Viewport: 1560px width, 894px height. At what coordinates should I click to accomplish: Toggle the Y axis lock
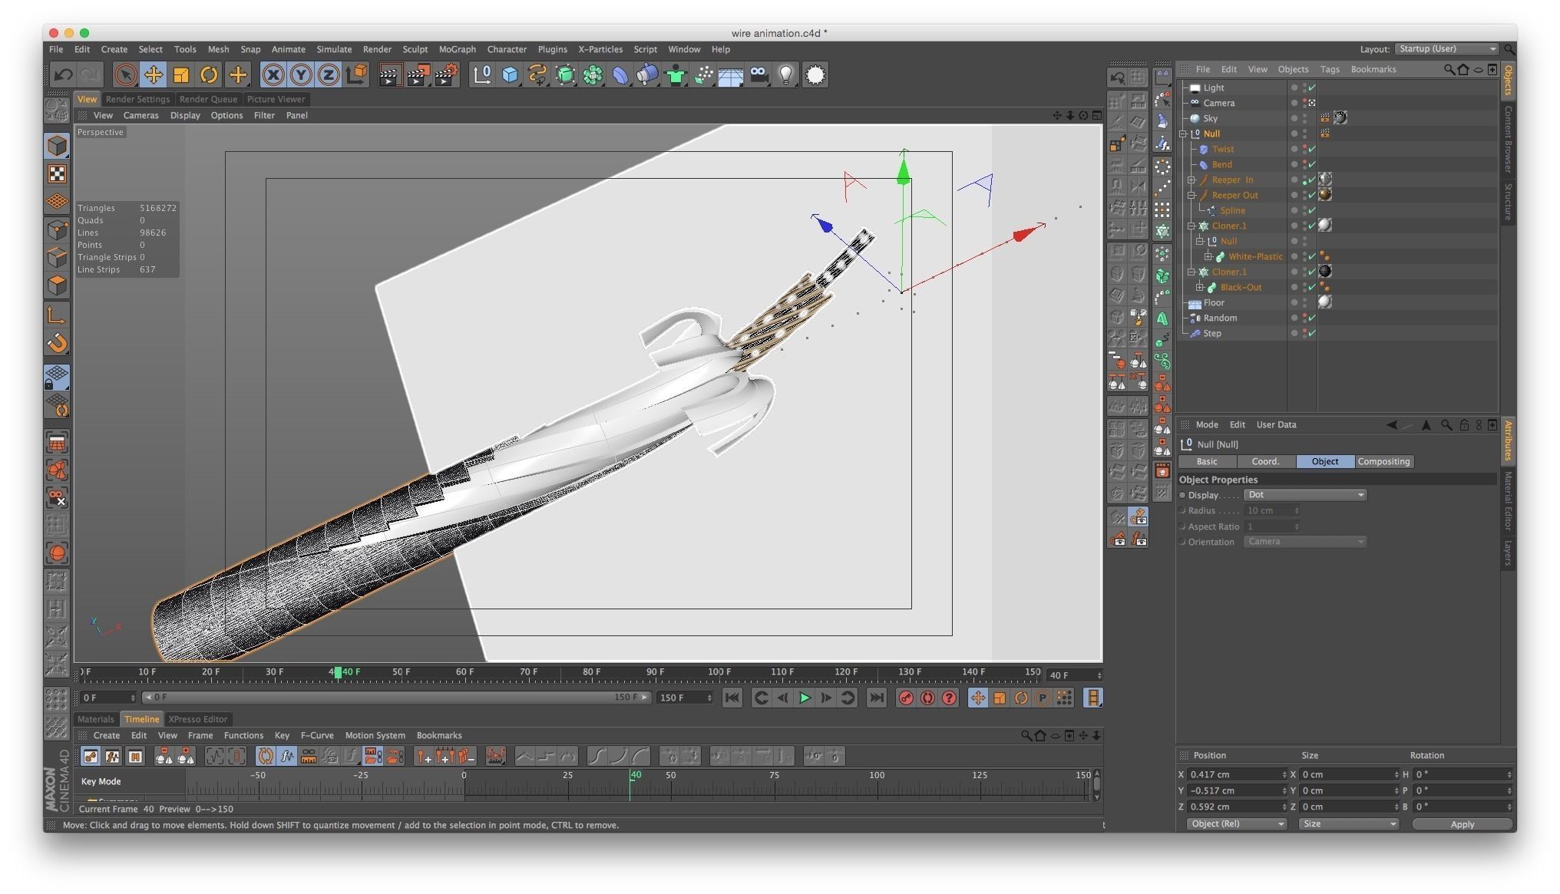point(301,74)
